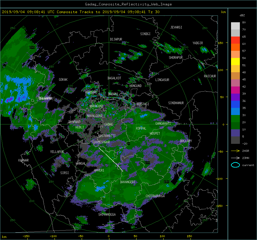This screenshot has height=240, width=257.
Task: Click the SHIRAHATTI city label
Action: [107, 136]
